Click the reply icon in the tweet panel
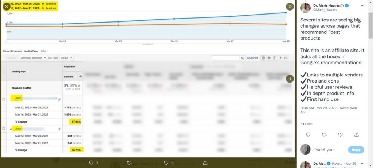 click(x=308, y=135)
